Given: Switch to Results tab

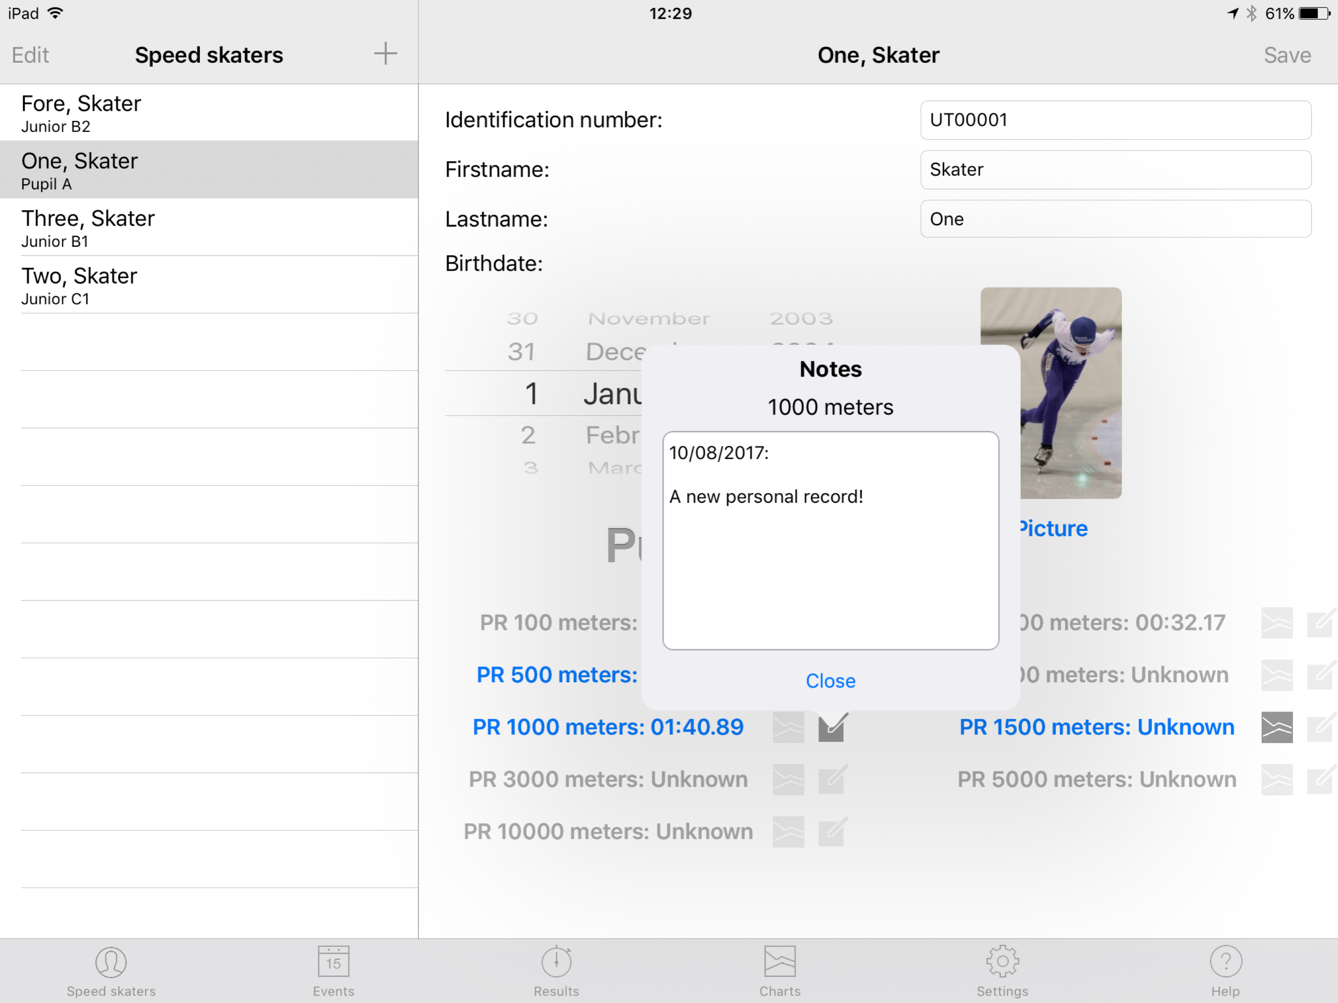Looking at the screenshot, I should [x=556, y=971].
